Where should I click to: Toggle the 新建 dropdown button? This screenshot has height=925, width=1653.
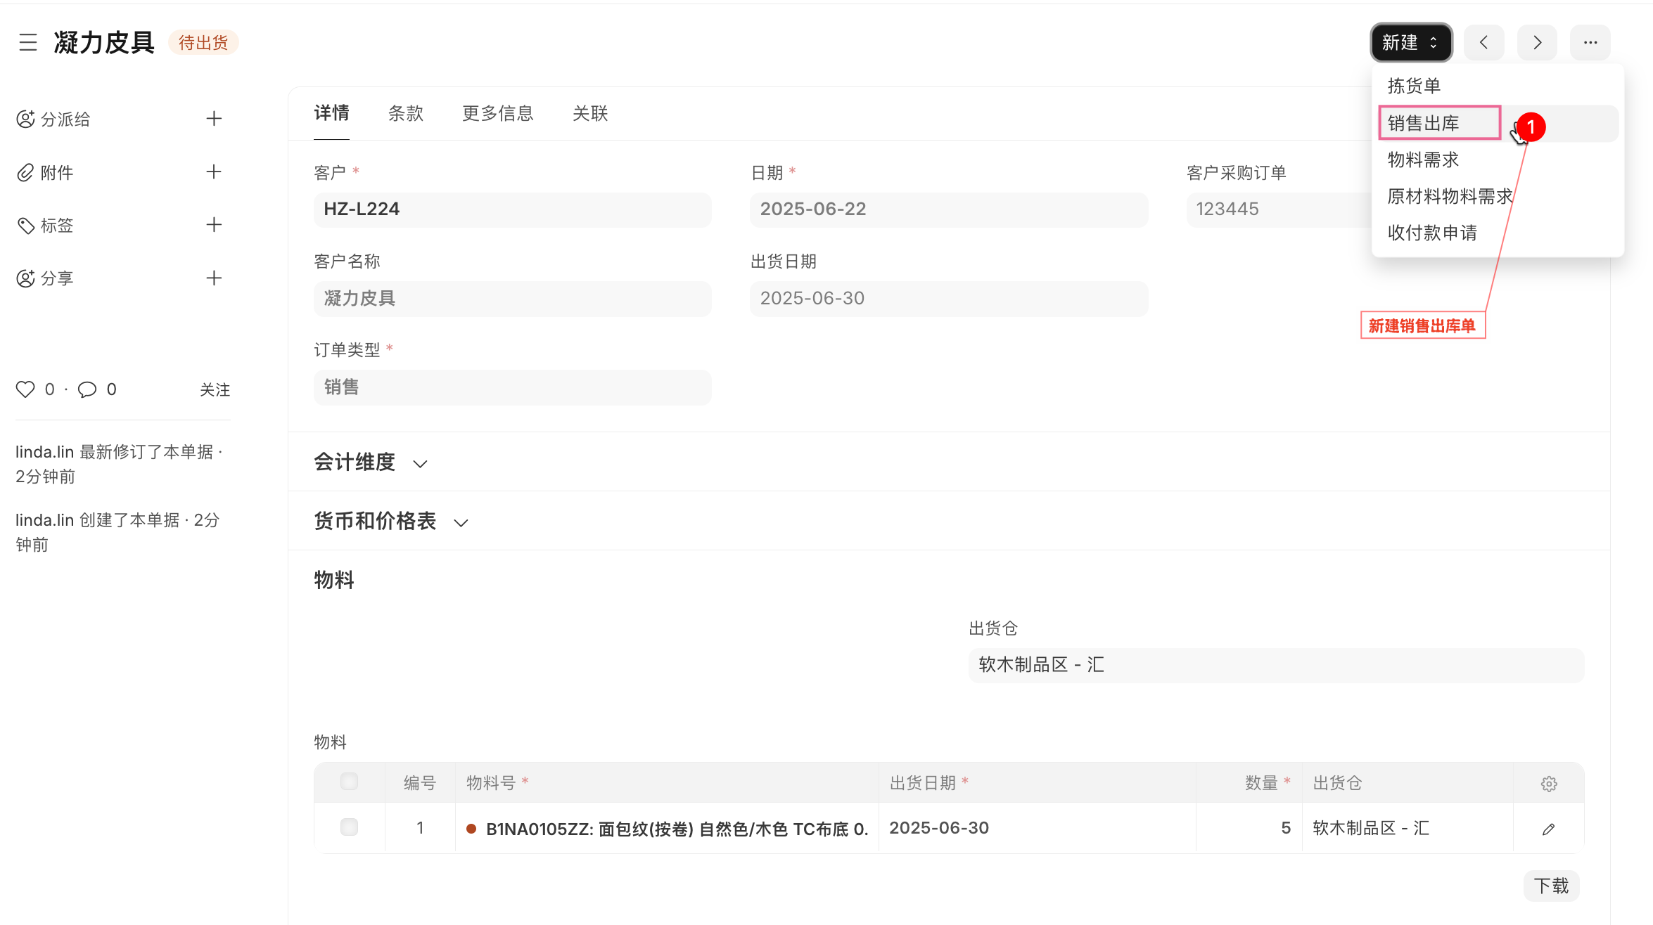(1410, 43)
